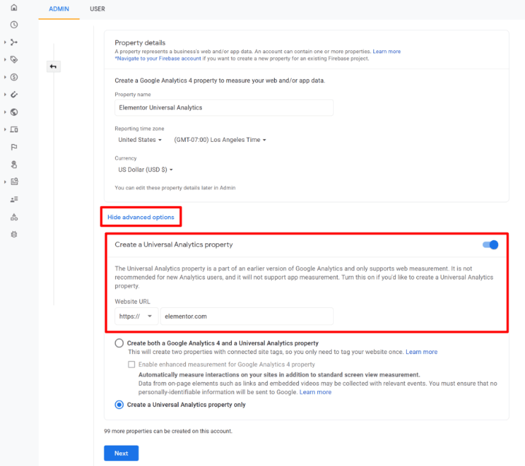525x466 pixels.
Task: Select Create both GA4 and Universal Analytics
Action: point(119,343)
